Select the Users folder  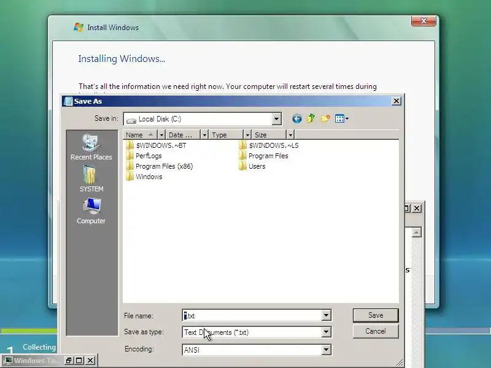tap(252, 166)
